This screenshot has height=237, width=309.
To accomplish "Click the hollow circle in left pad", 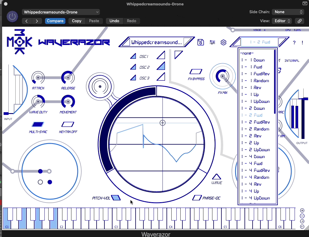I will coord(40,182).
